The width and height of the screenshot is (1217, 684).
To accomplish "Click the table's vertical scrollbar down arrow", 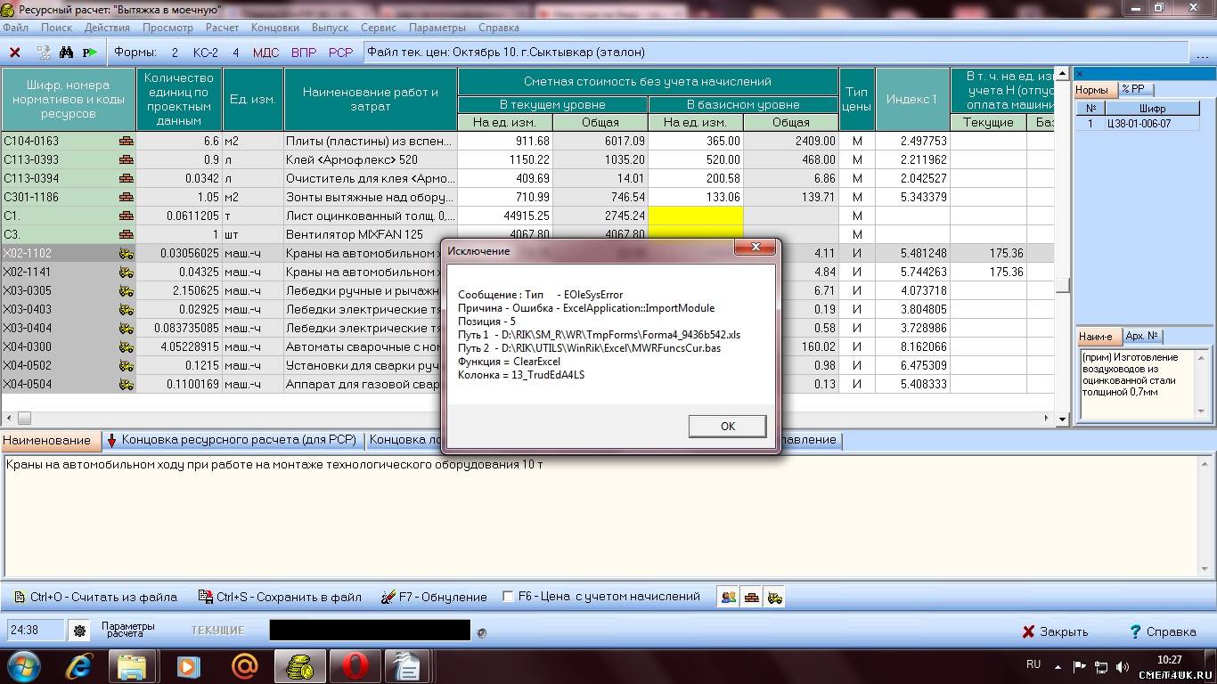I will 1062,419.
